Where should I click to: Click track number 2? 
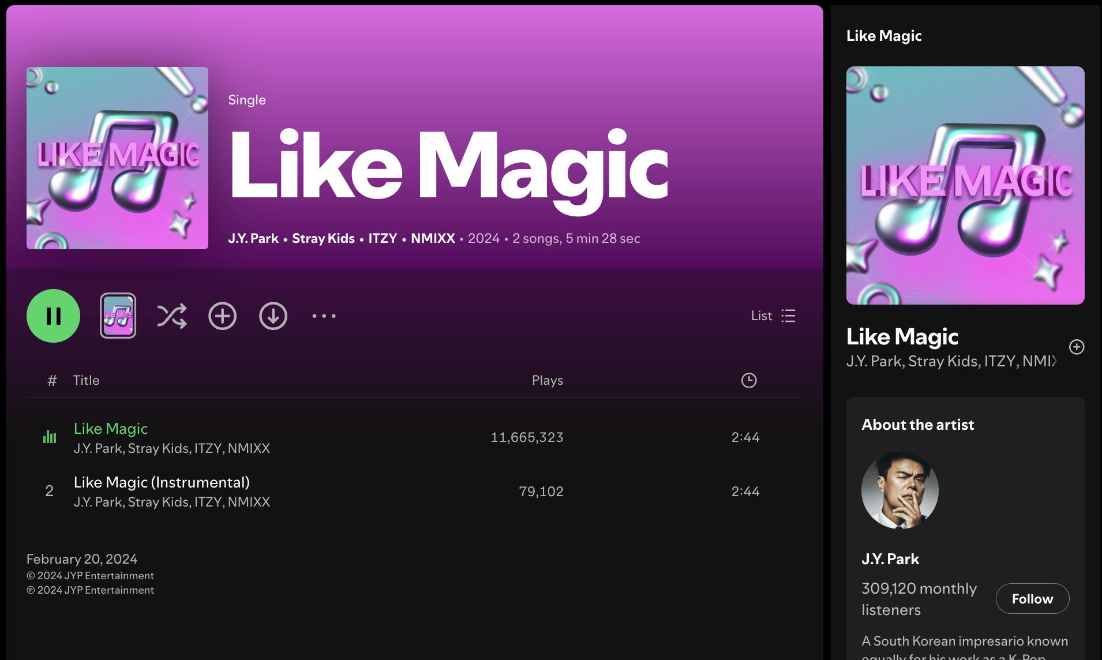point(50,491)
